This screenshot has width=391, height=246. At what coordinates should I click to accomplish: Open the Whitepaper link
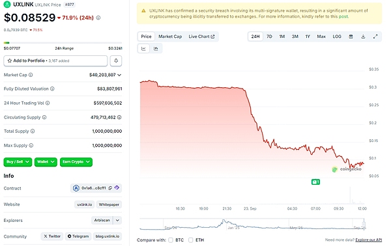click(x=109, y=204)
